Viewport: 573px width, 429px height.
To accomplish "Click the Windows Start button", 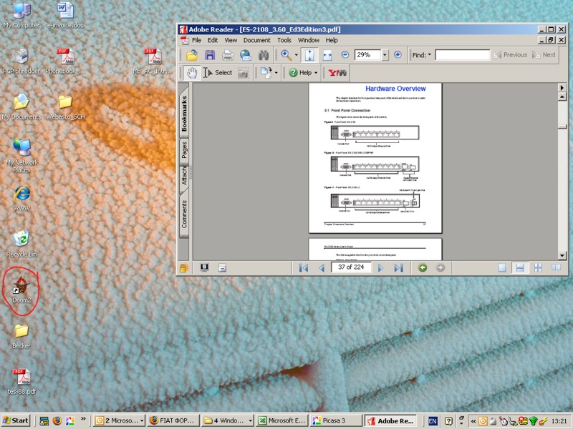I will click(16, 420).
